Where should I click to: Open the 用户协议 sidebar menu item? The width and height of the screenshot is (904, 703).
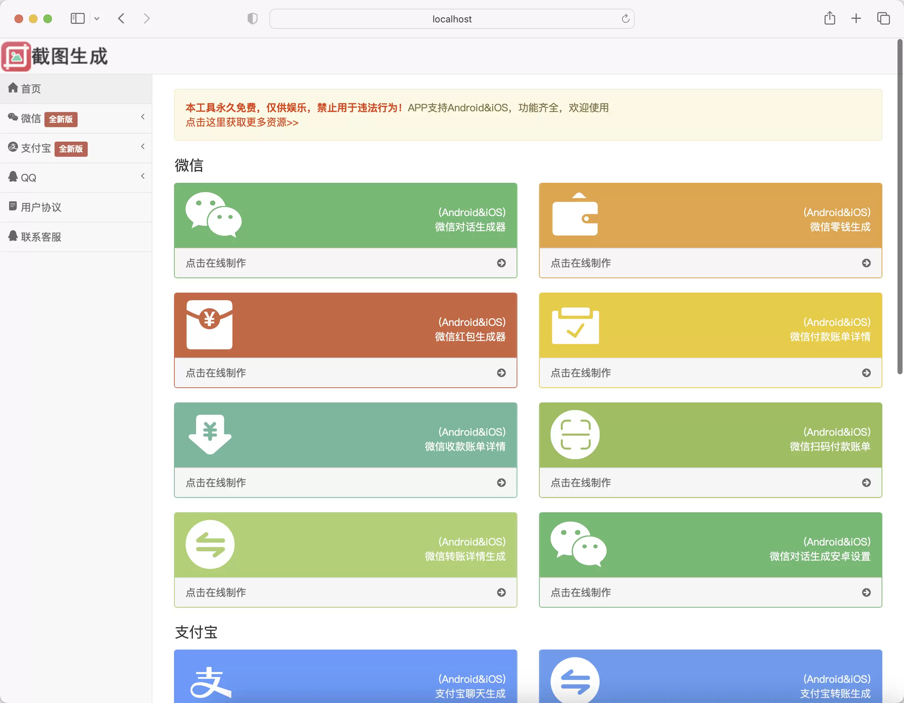click(x=76, y=207)
